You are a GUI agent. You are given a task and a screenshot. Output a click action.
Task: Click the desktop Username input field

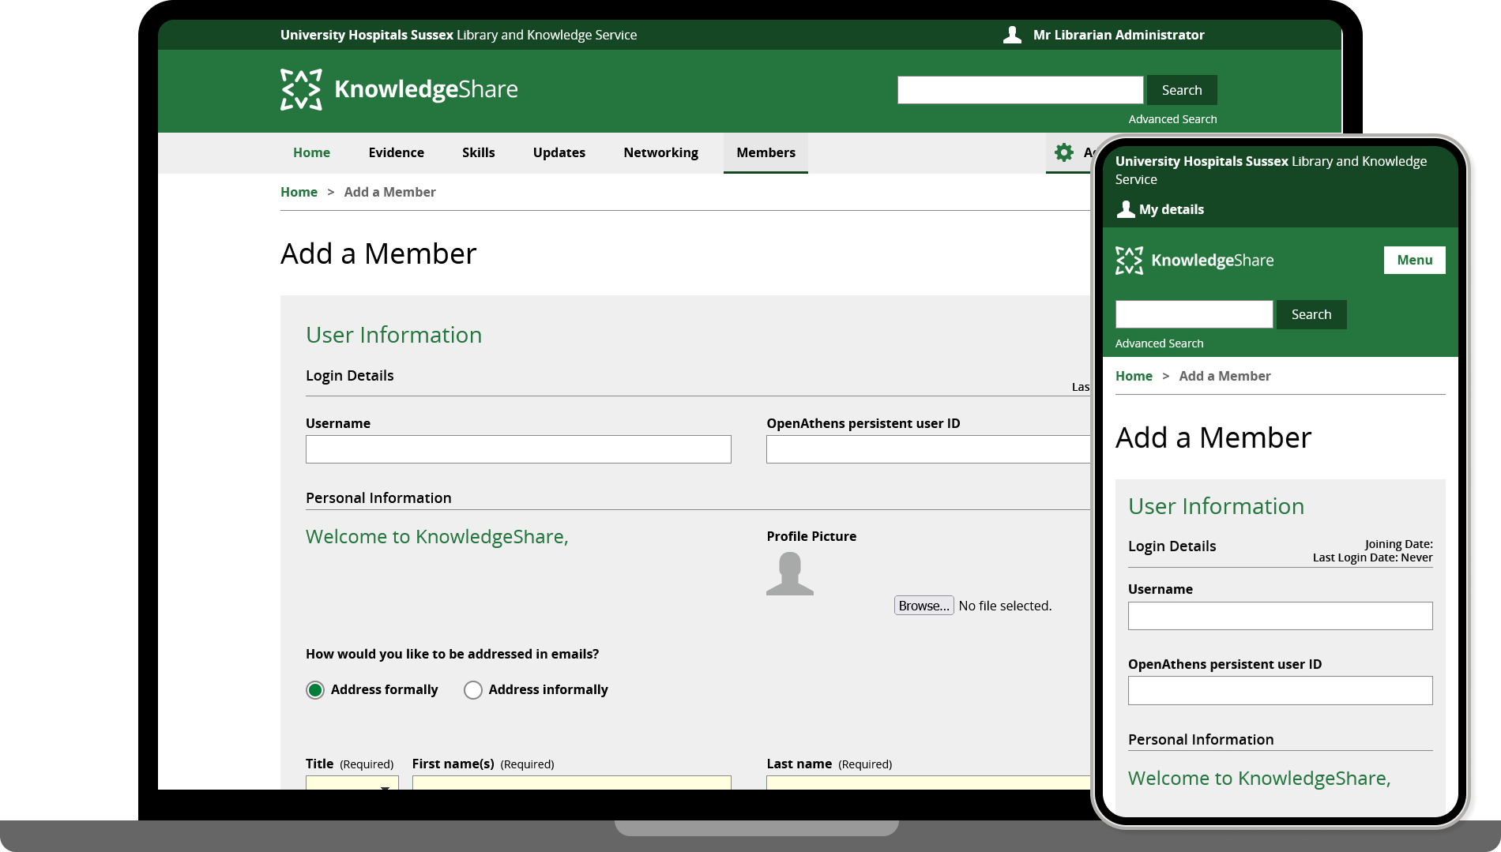[x=518, y=449]
